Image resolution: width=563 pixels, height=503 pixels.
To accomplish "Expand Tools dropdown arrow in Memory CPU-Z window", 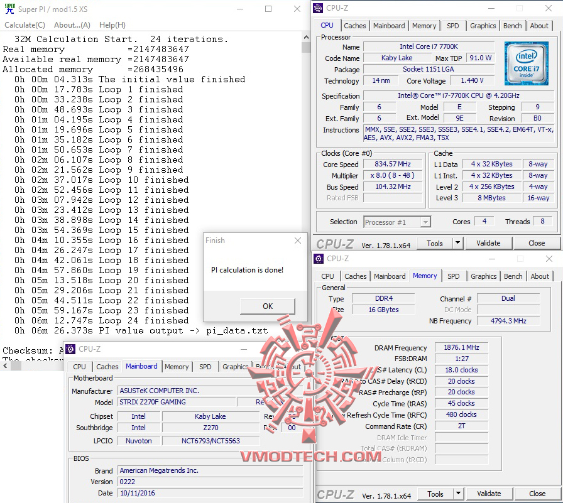I will (458, 494).
